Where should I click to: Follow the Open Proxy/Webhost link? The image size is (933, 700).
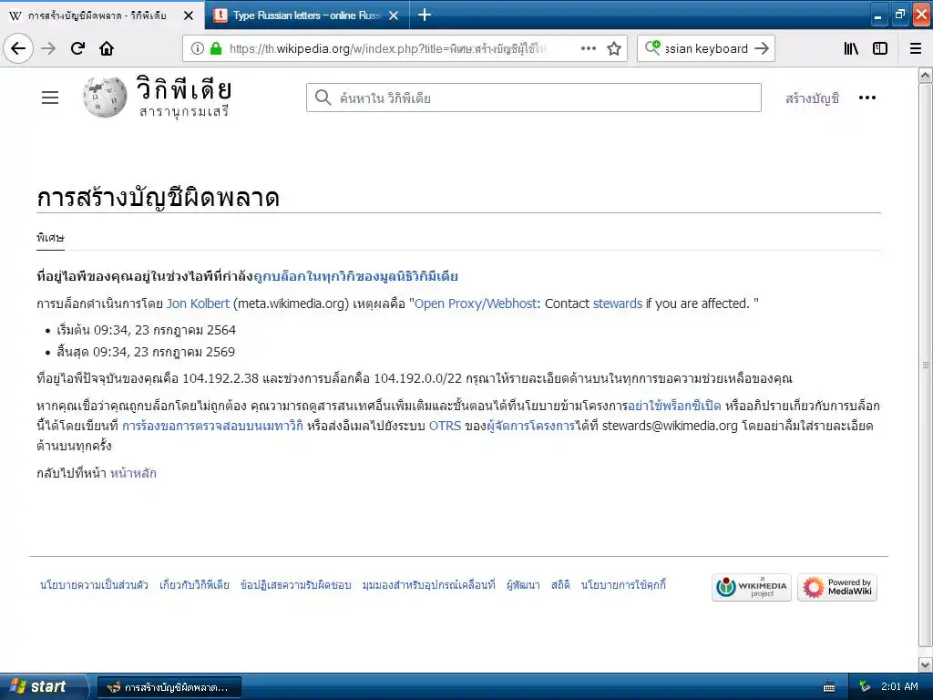pyautogui.click(x=476, y=304)
